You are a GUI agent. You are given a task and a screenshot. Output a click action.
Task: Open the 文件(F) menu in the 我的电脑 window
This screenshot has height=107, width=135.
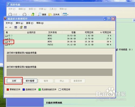click(x=12, y=9)
